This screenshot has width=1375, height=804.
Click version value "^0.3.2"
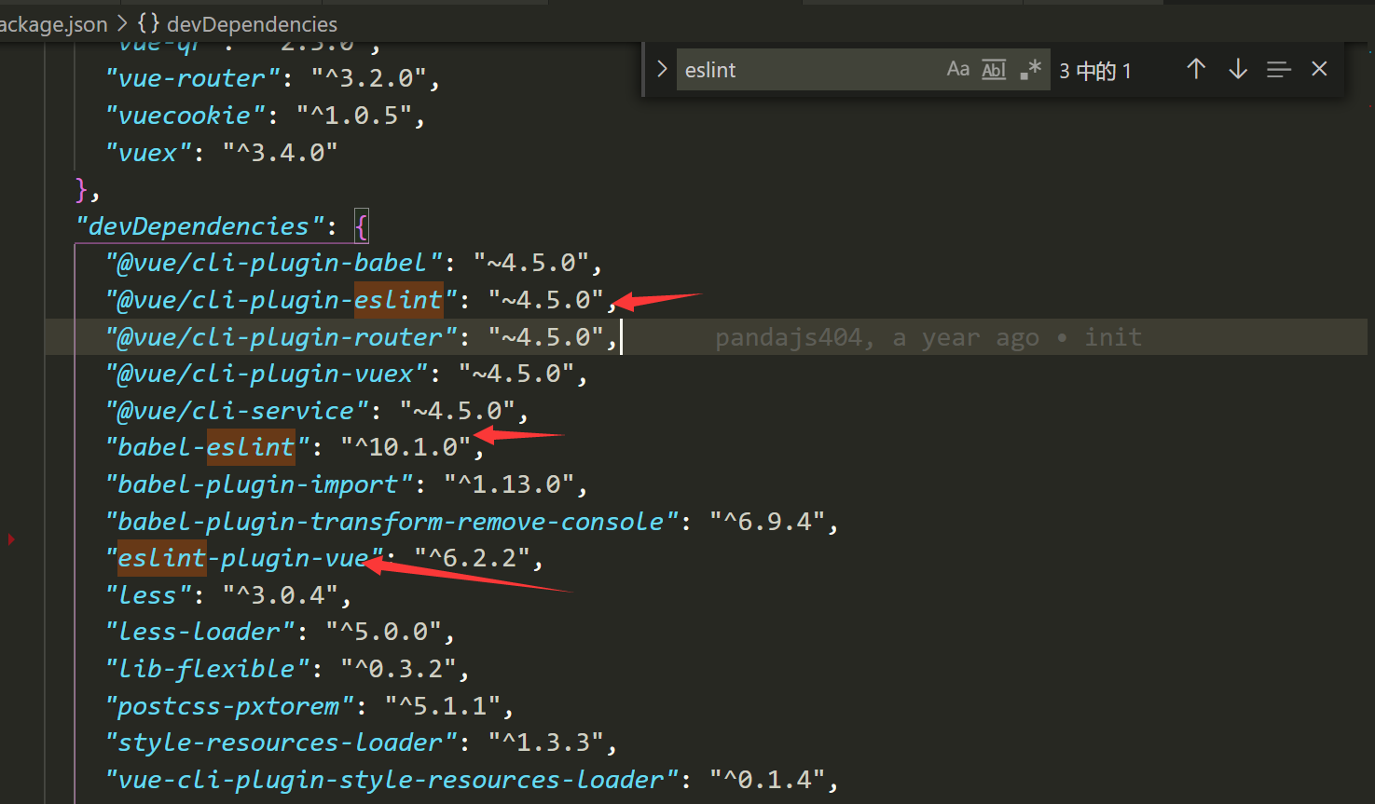point(399,669)
